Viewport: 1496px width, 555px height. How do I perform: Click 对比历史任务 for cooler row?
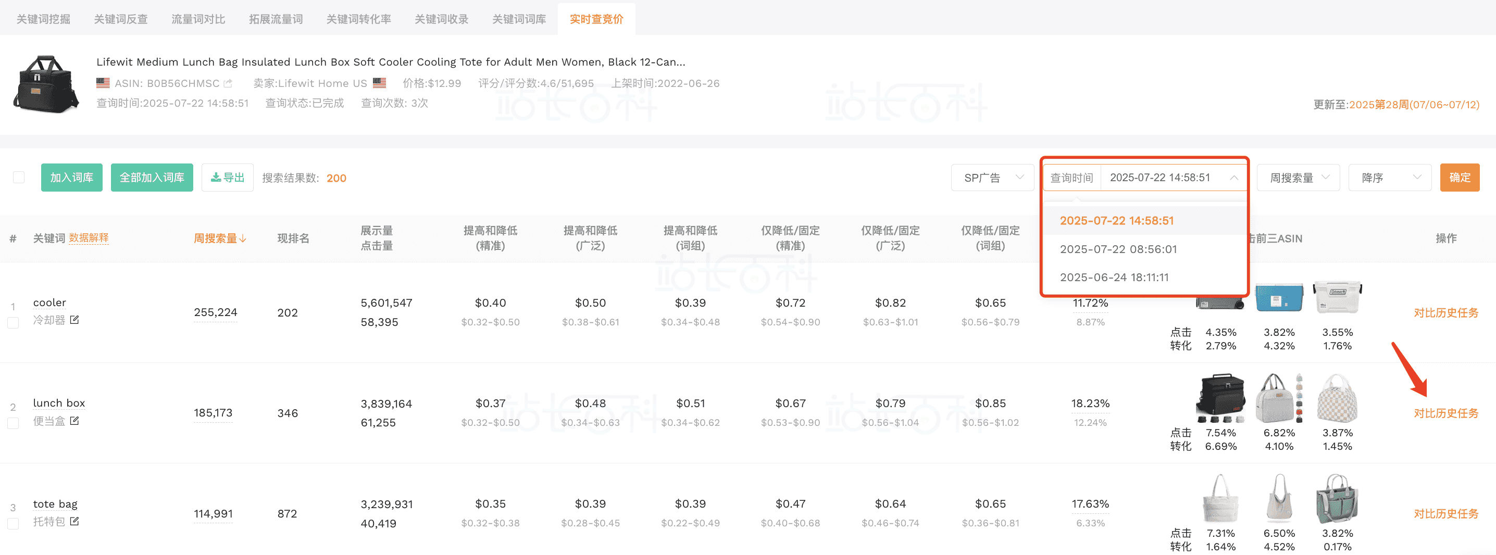tap(1446, 313)
